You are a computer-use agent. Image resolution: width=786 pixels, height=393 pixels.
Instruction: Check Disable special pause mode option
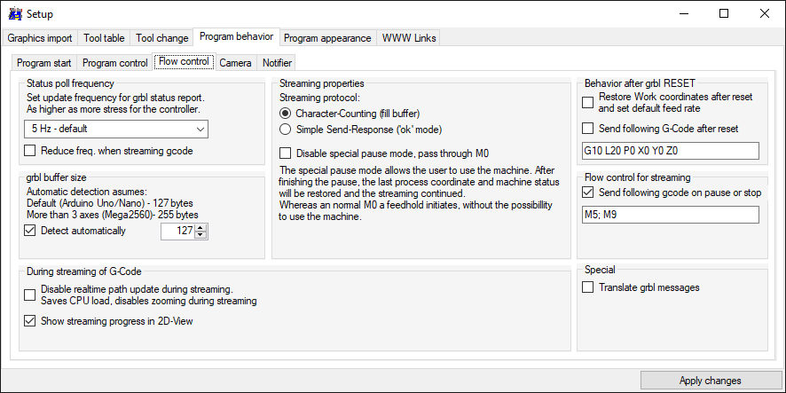point(286,153)
